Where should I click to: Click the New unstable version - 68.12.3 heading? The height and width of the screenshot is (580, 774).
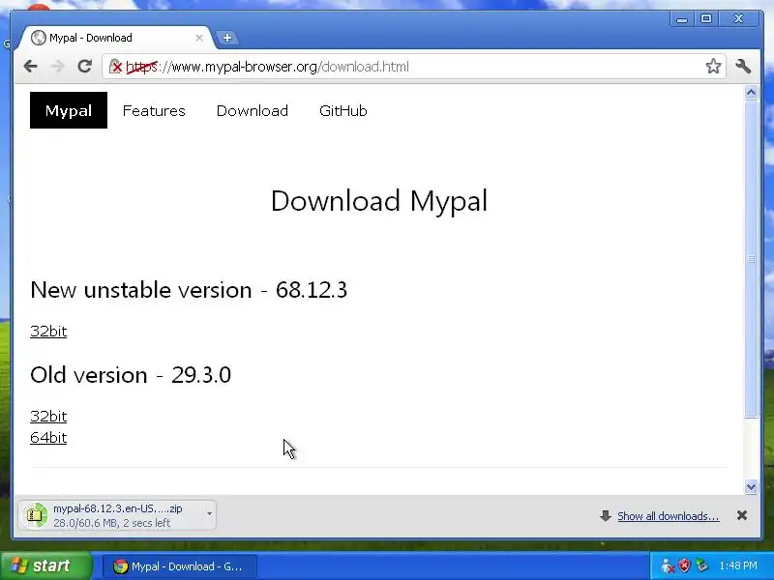pyautogui.click(x=189, y=289)
